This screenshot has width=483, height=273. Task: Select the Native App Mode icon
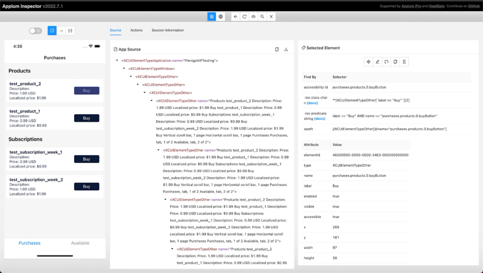pyautogui.click(x=212, y=17)
